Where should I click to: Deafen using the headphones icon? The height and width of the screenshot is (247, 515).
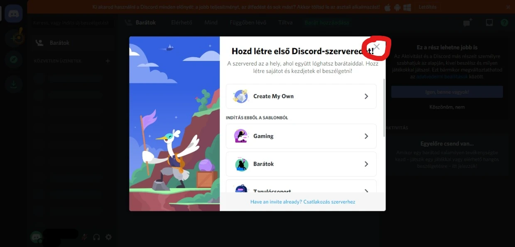pos(96,237)
